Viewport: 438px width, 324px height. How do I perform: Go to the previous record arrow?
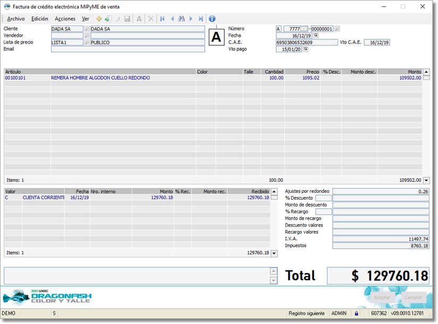172,19
